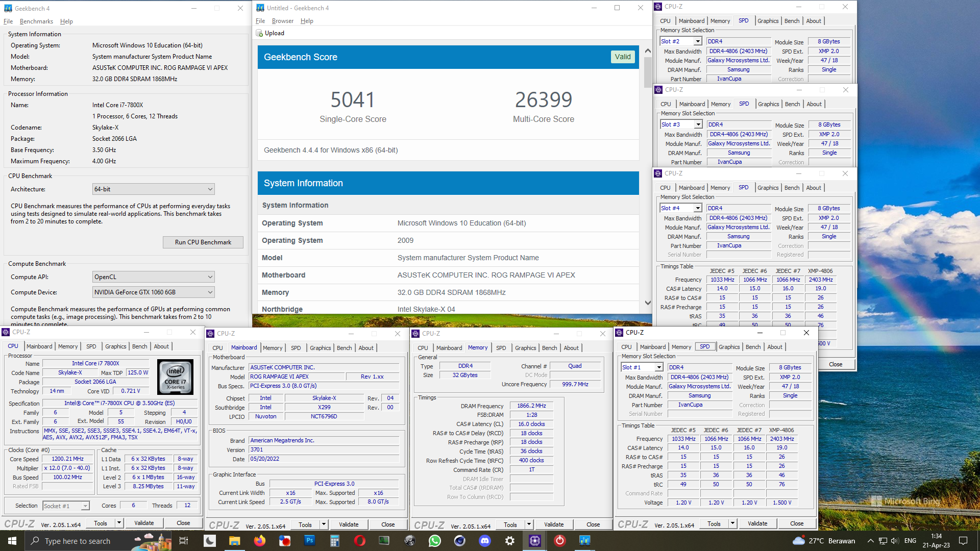Launch Opera browser from the taskbar
Screen dimensions: 980x551
pyautogui.click(x=359, y=541)
